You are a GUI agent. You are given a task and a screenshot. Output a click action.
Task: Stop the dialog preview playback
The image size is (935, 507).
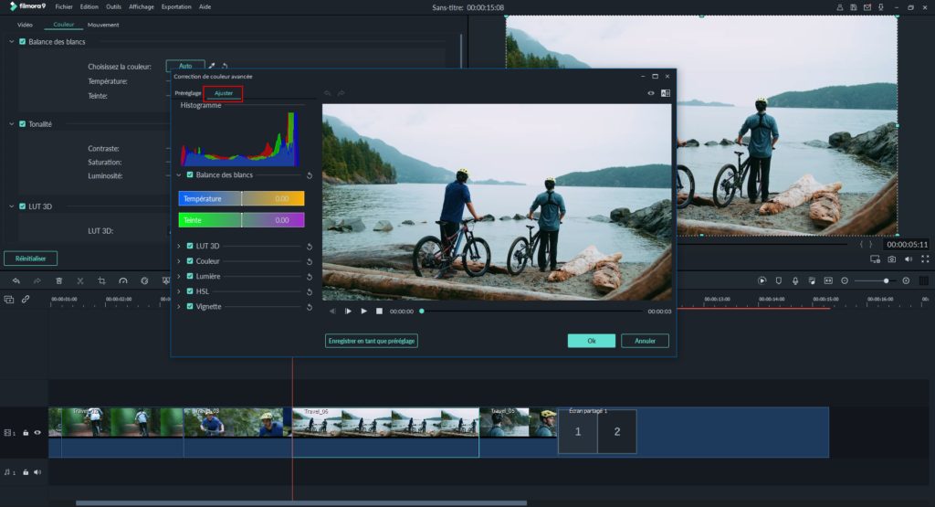[x=379, y=312]
